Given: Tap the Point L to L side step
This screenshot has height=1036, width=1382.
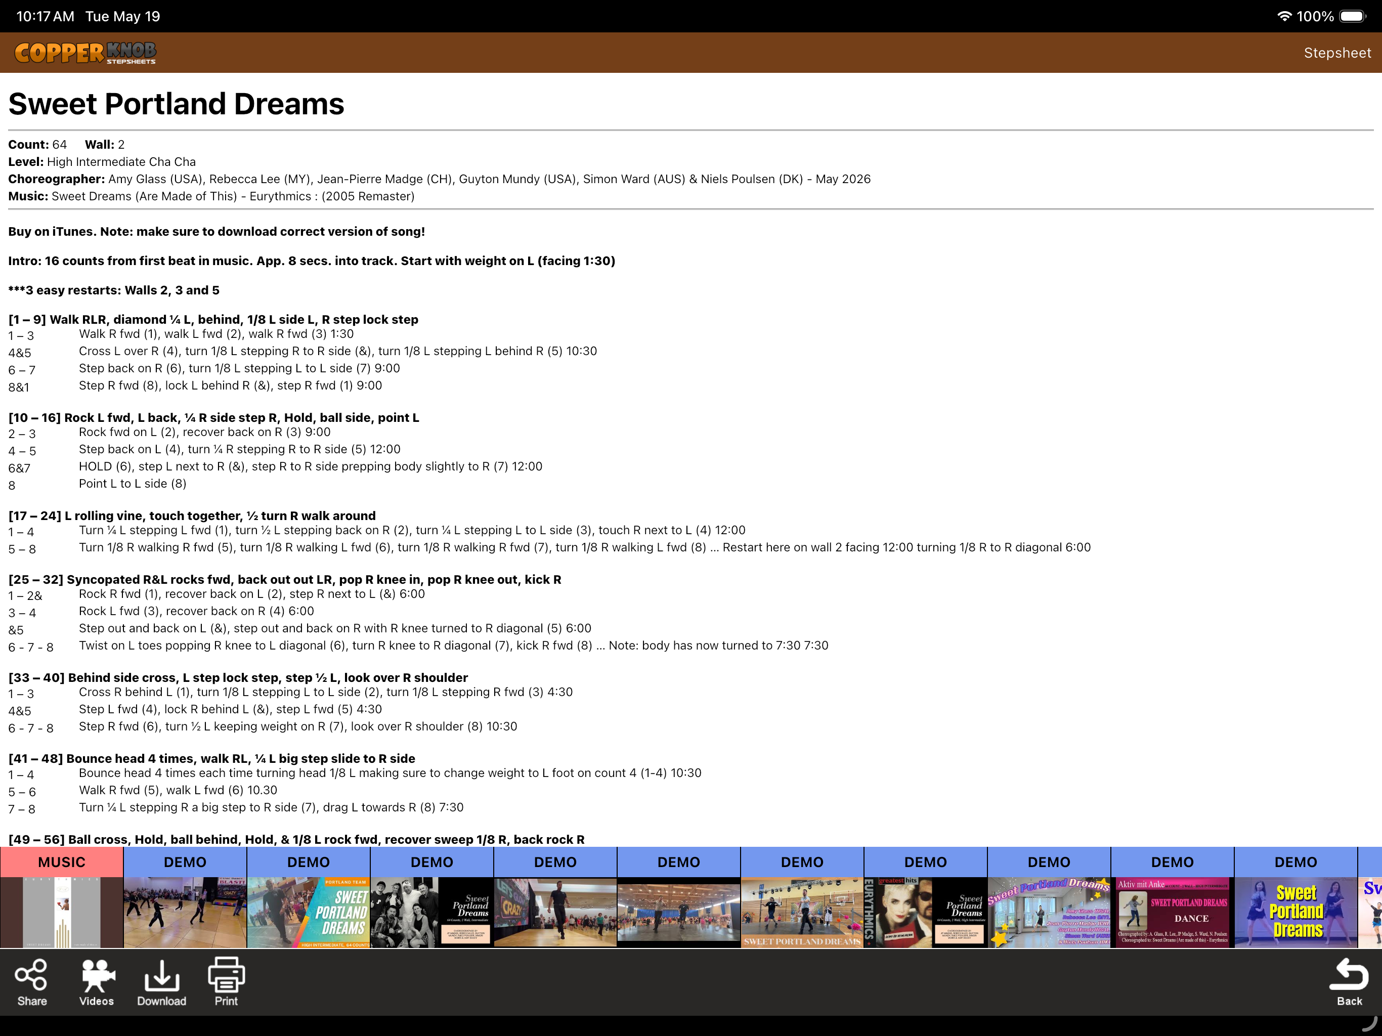Looking at the screenshot, I should coord(133,484).
